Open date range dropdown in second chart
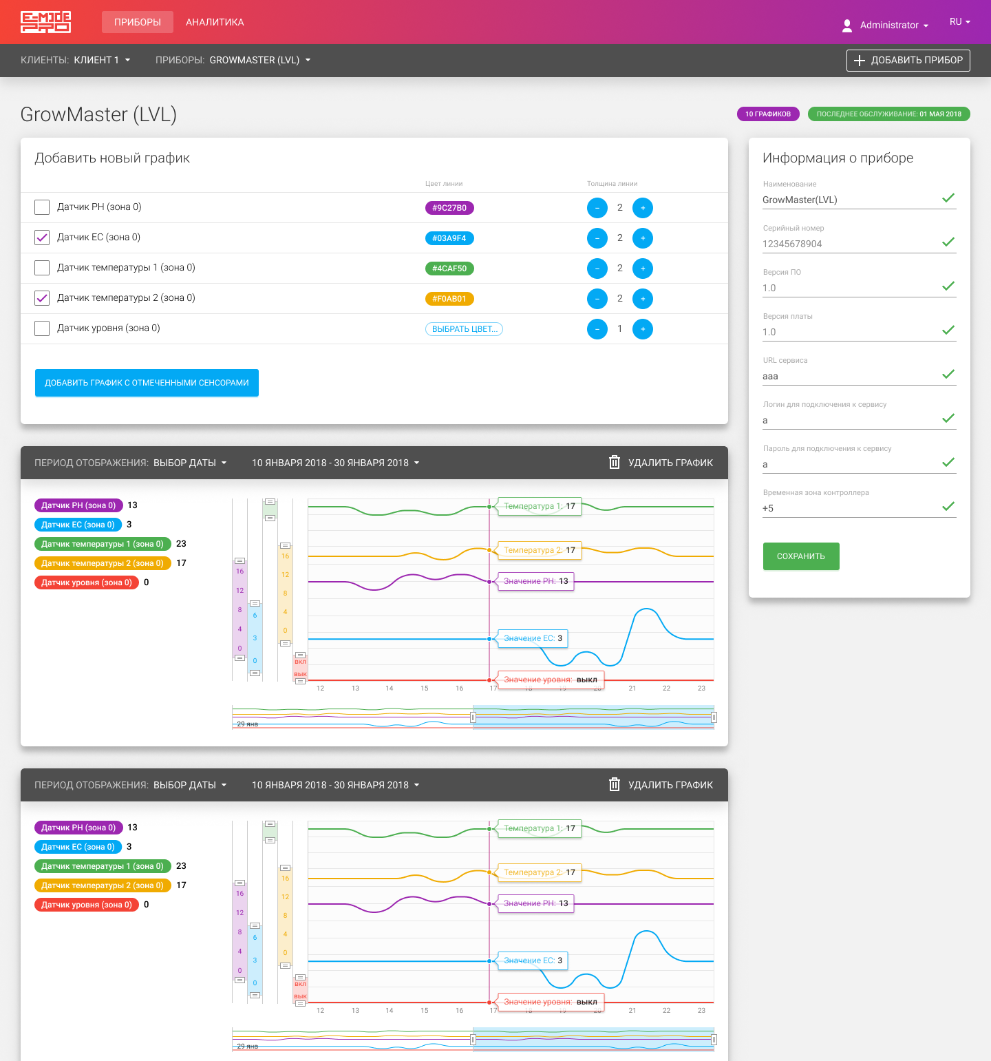 click(x=336, y=786)
